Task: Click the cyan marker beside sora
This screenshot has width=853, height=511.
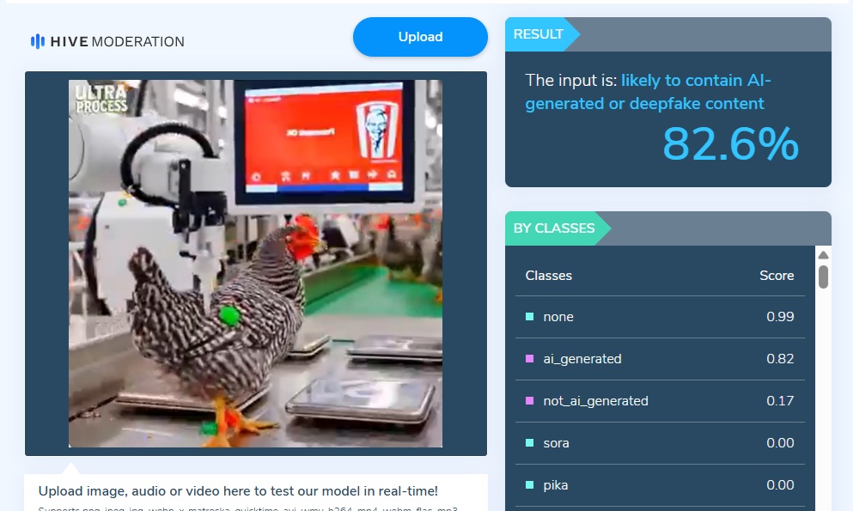Action: 529,443
